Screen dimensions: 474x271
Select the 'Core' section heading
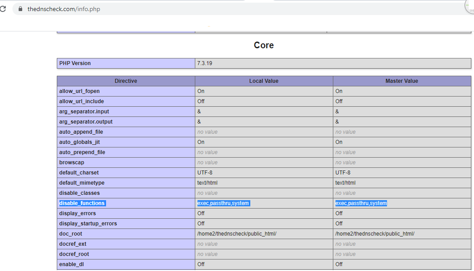[264, 45]
